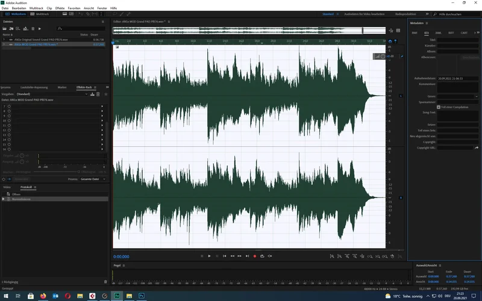The height and width of the screenshot is (301, 482).
Task: Switch to the Marker tab
Action: 62,87
